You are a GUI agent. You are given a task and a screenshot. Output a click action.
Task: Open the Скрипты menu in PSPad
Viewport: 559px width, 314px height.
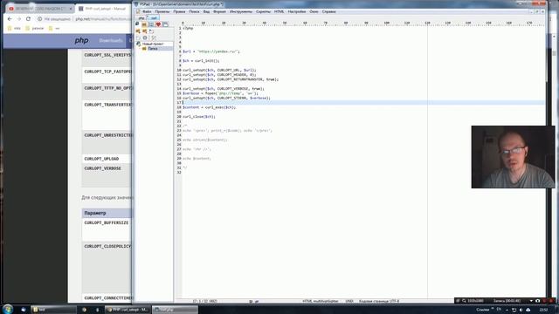point(264,11)
